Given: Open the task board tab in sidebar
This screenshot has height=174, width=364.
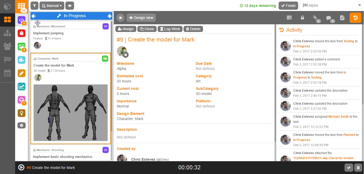Looking at the screenshot, I should click(7, 19).
